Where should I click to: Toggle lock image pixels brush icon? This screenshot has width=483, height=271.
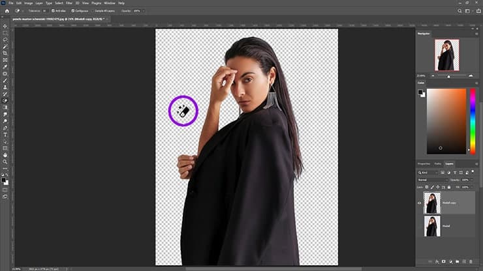pos(432,187)
